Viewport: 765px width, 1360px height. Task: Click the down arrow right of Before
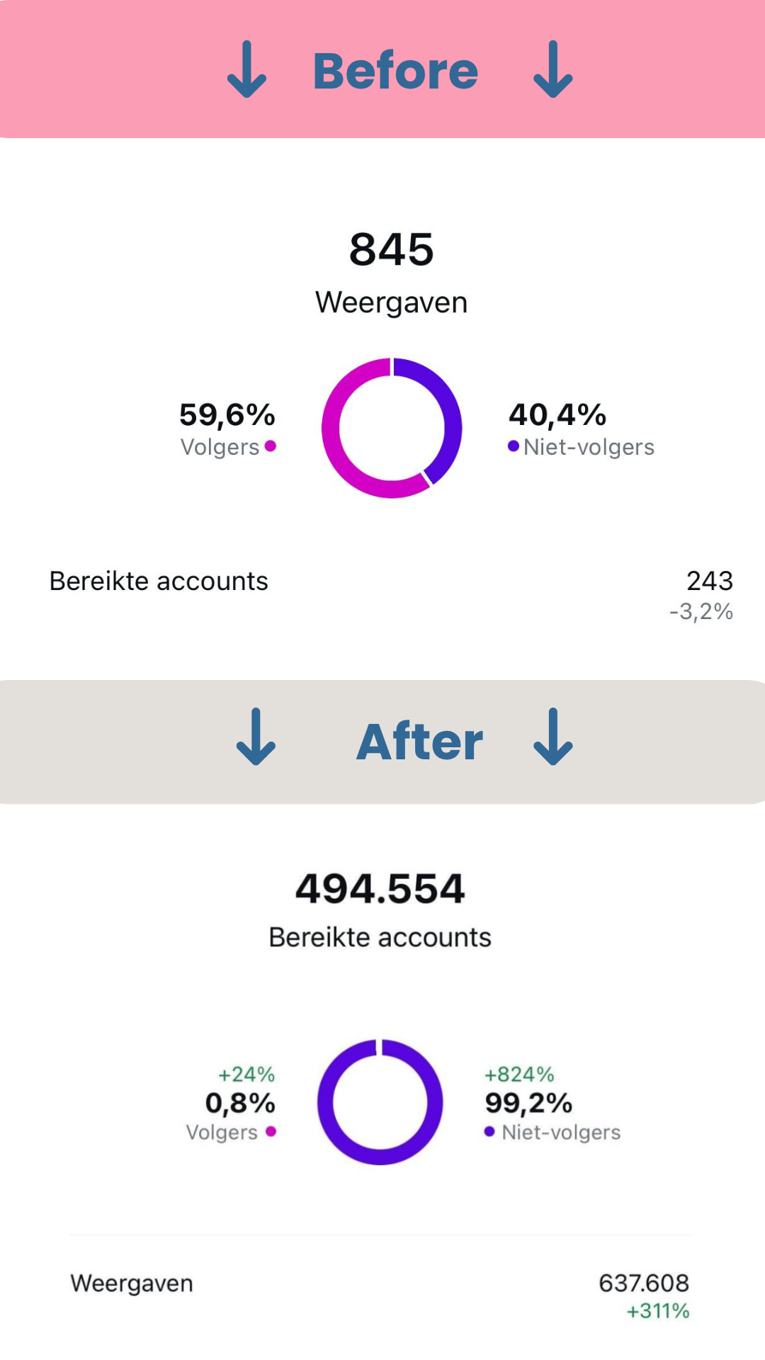(x=552, y=69)
